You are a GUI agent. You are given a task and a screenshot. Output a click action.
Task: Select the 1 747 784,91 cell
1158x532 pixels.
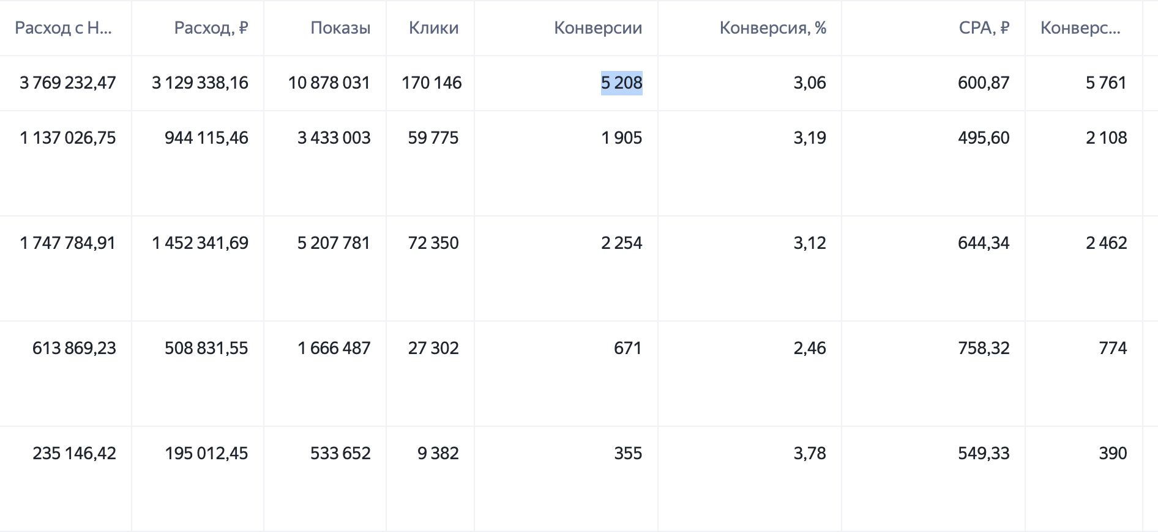tap(67, 243)
